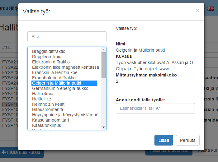Pick Höyrynpaine ja höyrystymislämpö option

(x=65, y=115)
